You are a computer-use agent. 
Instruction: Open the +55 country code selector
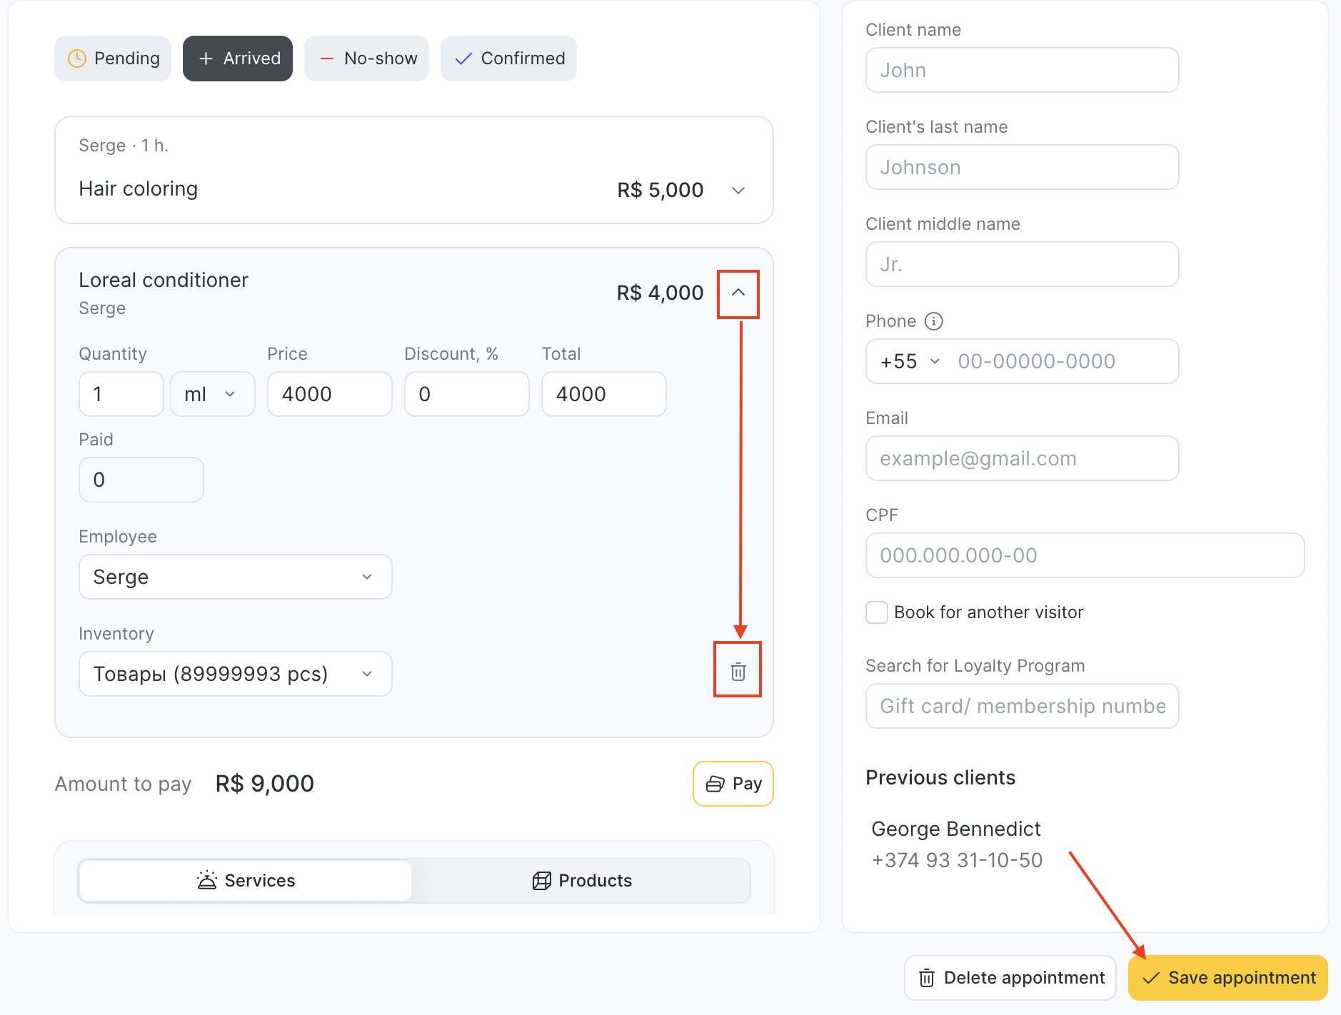click(909, 361)
